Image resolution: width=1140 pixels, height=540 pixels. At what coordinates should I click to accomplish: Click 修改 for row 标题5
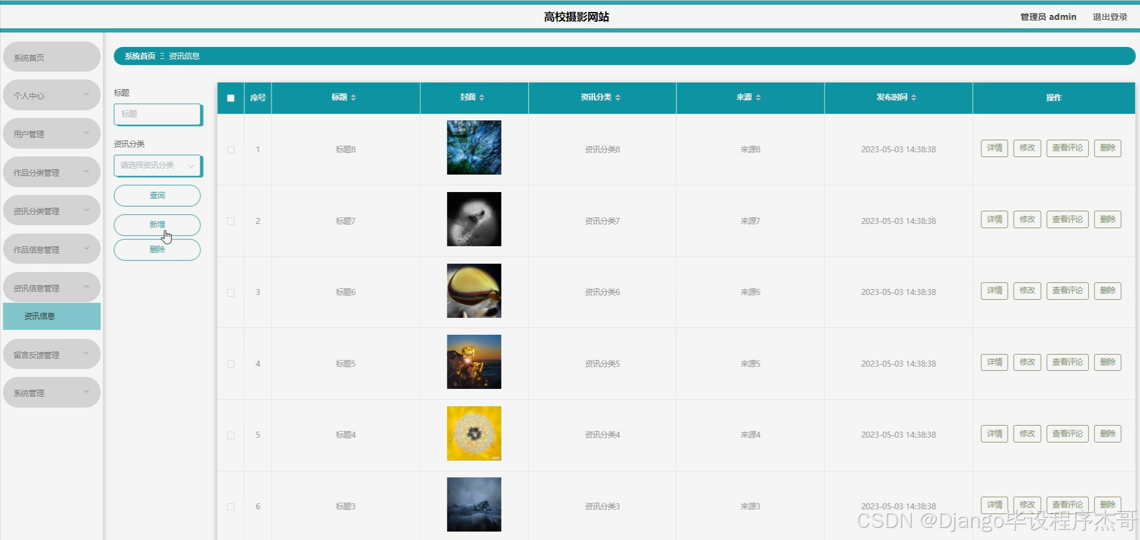pos(1027,362)
